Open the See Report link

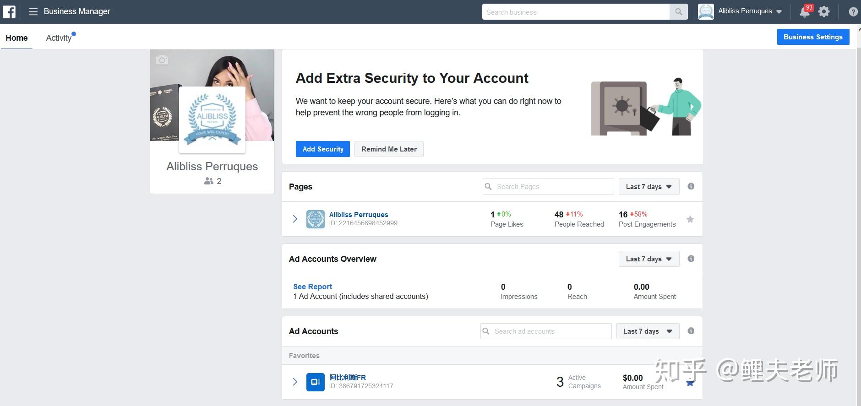312,287
